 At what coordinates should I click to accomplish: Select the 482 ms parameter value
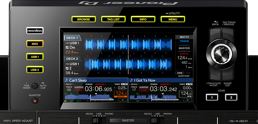(x=187, y=62)
